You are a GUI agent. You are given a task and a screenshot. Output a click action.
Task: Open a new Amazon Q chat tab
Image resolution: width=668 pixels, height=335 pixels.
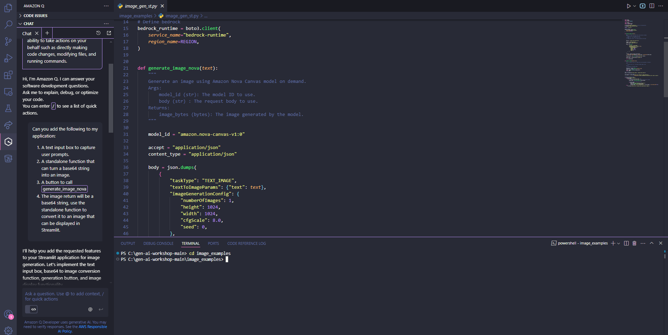(x=47, y=33)
